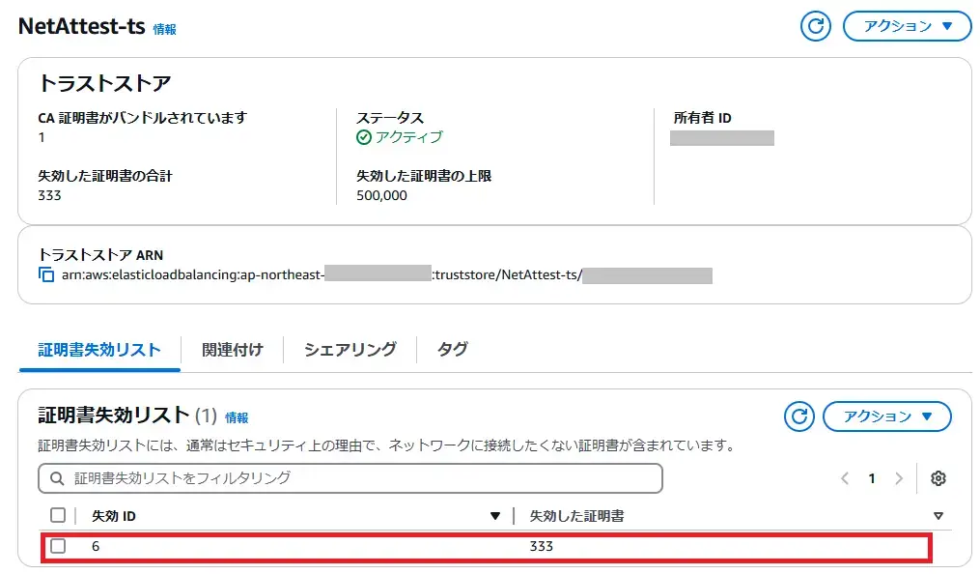The height and width of the screenshot is (574, 980).
Task: Select all revocation list rows checkbox
Action: tap(58, 516)
